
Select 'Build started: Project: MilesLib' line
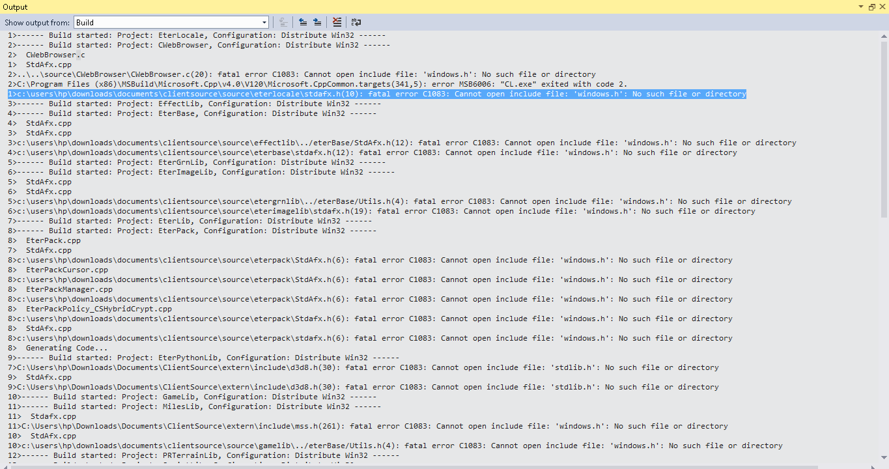194,406
